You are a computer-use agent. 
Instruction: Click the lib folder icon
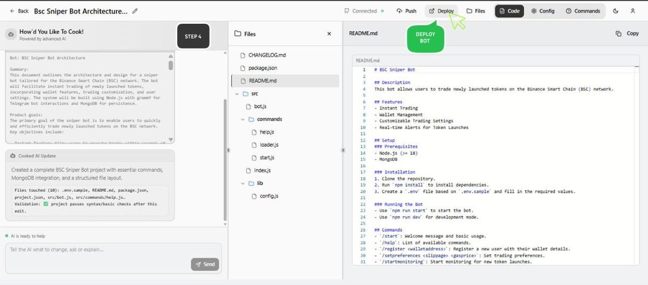[251, 183]
